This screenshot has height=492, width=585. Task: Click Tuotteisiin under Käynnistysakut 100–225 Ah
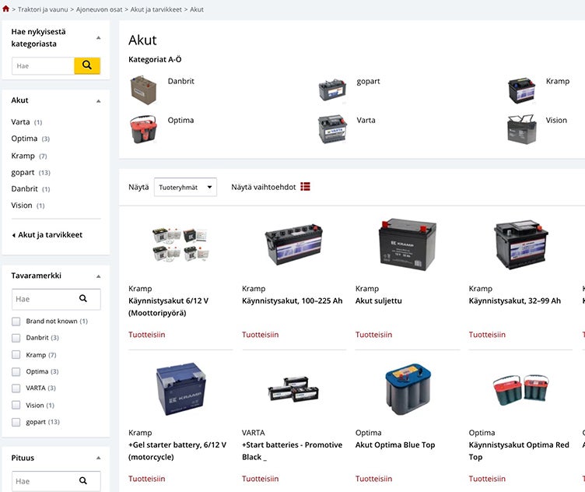tap(260, 335)
